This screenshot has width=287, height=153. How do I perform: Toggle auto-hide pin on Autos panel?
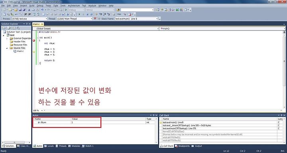tap(153, 115)
